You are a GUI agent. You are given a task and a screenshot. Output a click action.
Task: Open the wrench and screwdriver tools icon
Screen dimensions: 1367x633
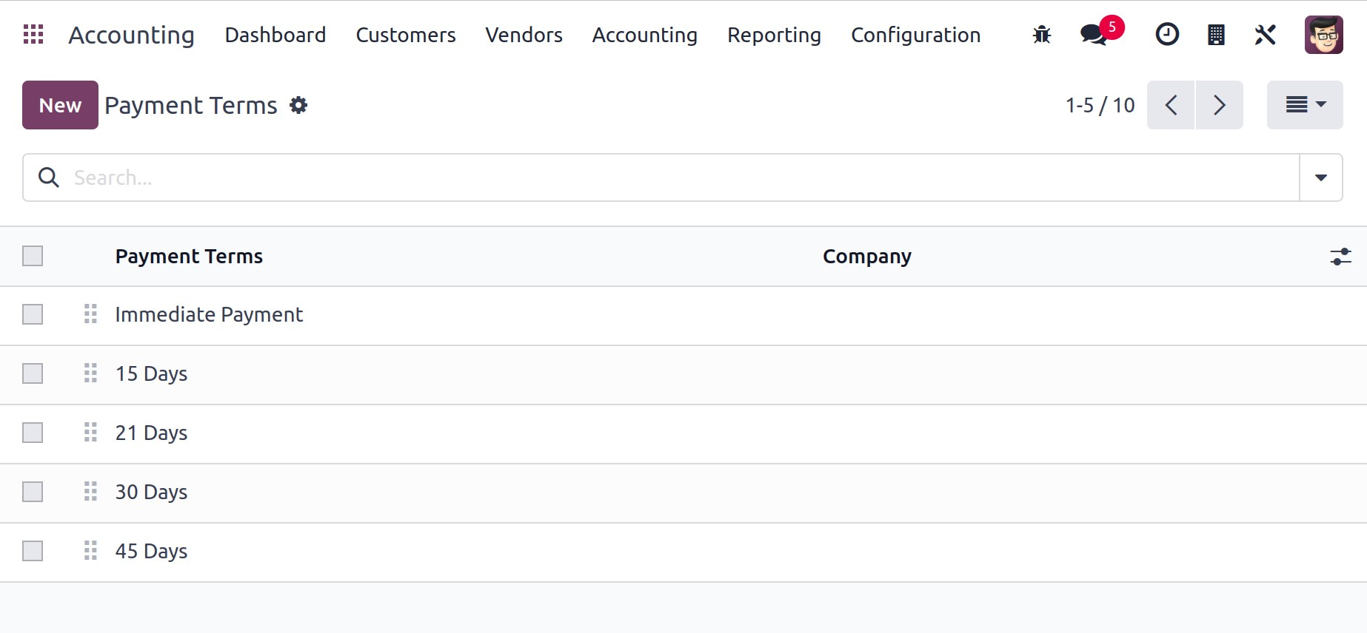(x=1265, y=34)
